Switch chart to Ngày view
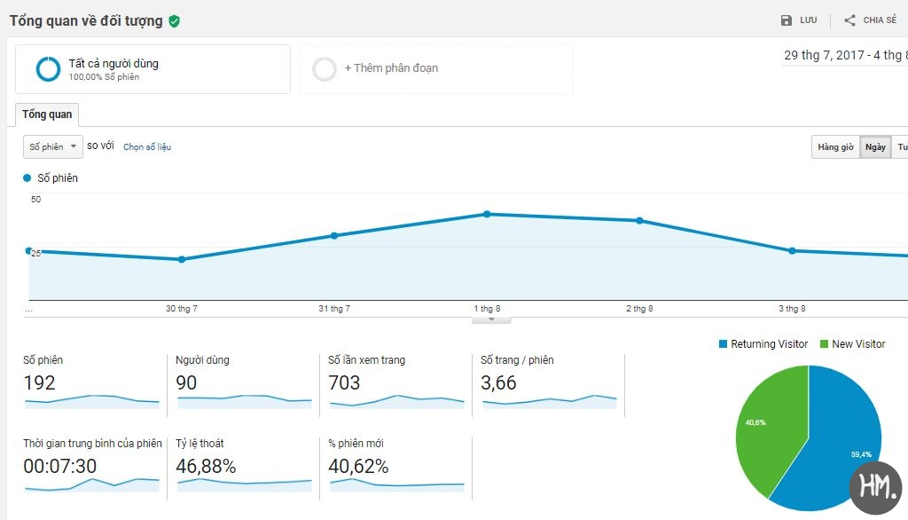Viewport: 908px width, 520px height. pos(875,146)
